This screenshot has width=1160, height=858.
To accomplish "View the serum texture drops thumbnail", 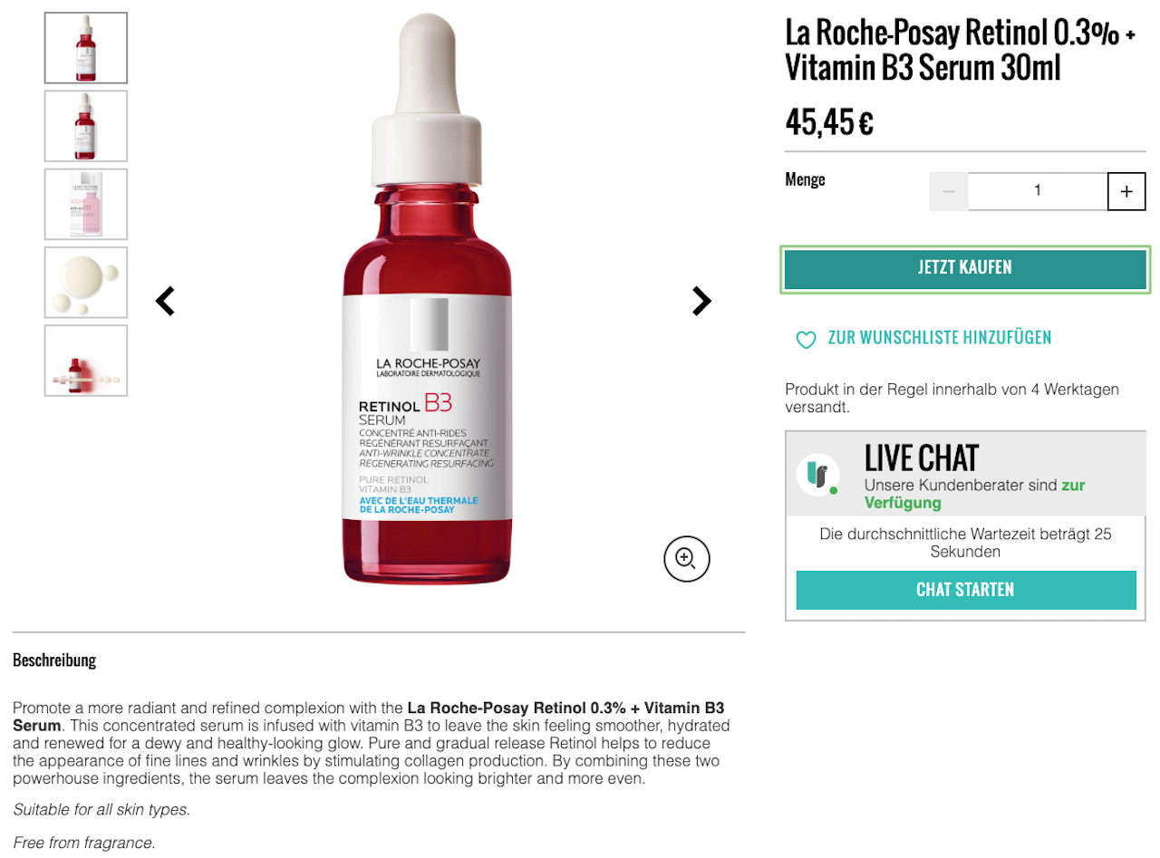I will pyautogui.click(x=86, y=282).
